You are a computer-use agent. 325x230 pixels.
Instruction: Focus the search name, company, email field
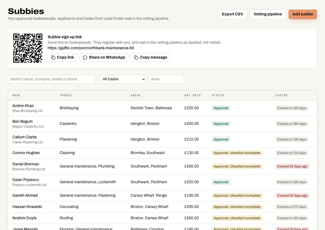[x=52, y=79]
